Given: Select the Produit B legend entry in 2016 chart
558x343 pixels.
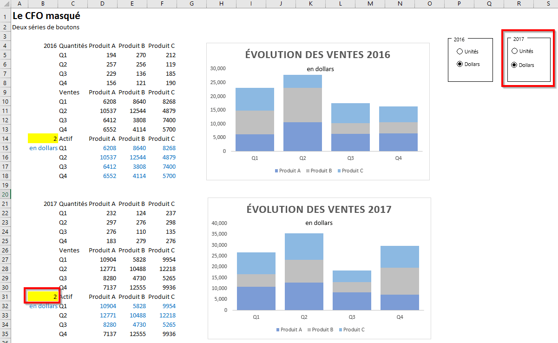Looking at the screenshot, I should 318,171.
